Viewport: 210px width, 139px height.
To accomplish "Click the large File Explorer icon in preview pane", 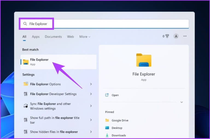I will coord(144,60).
